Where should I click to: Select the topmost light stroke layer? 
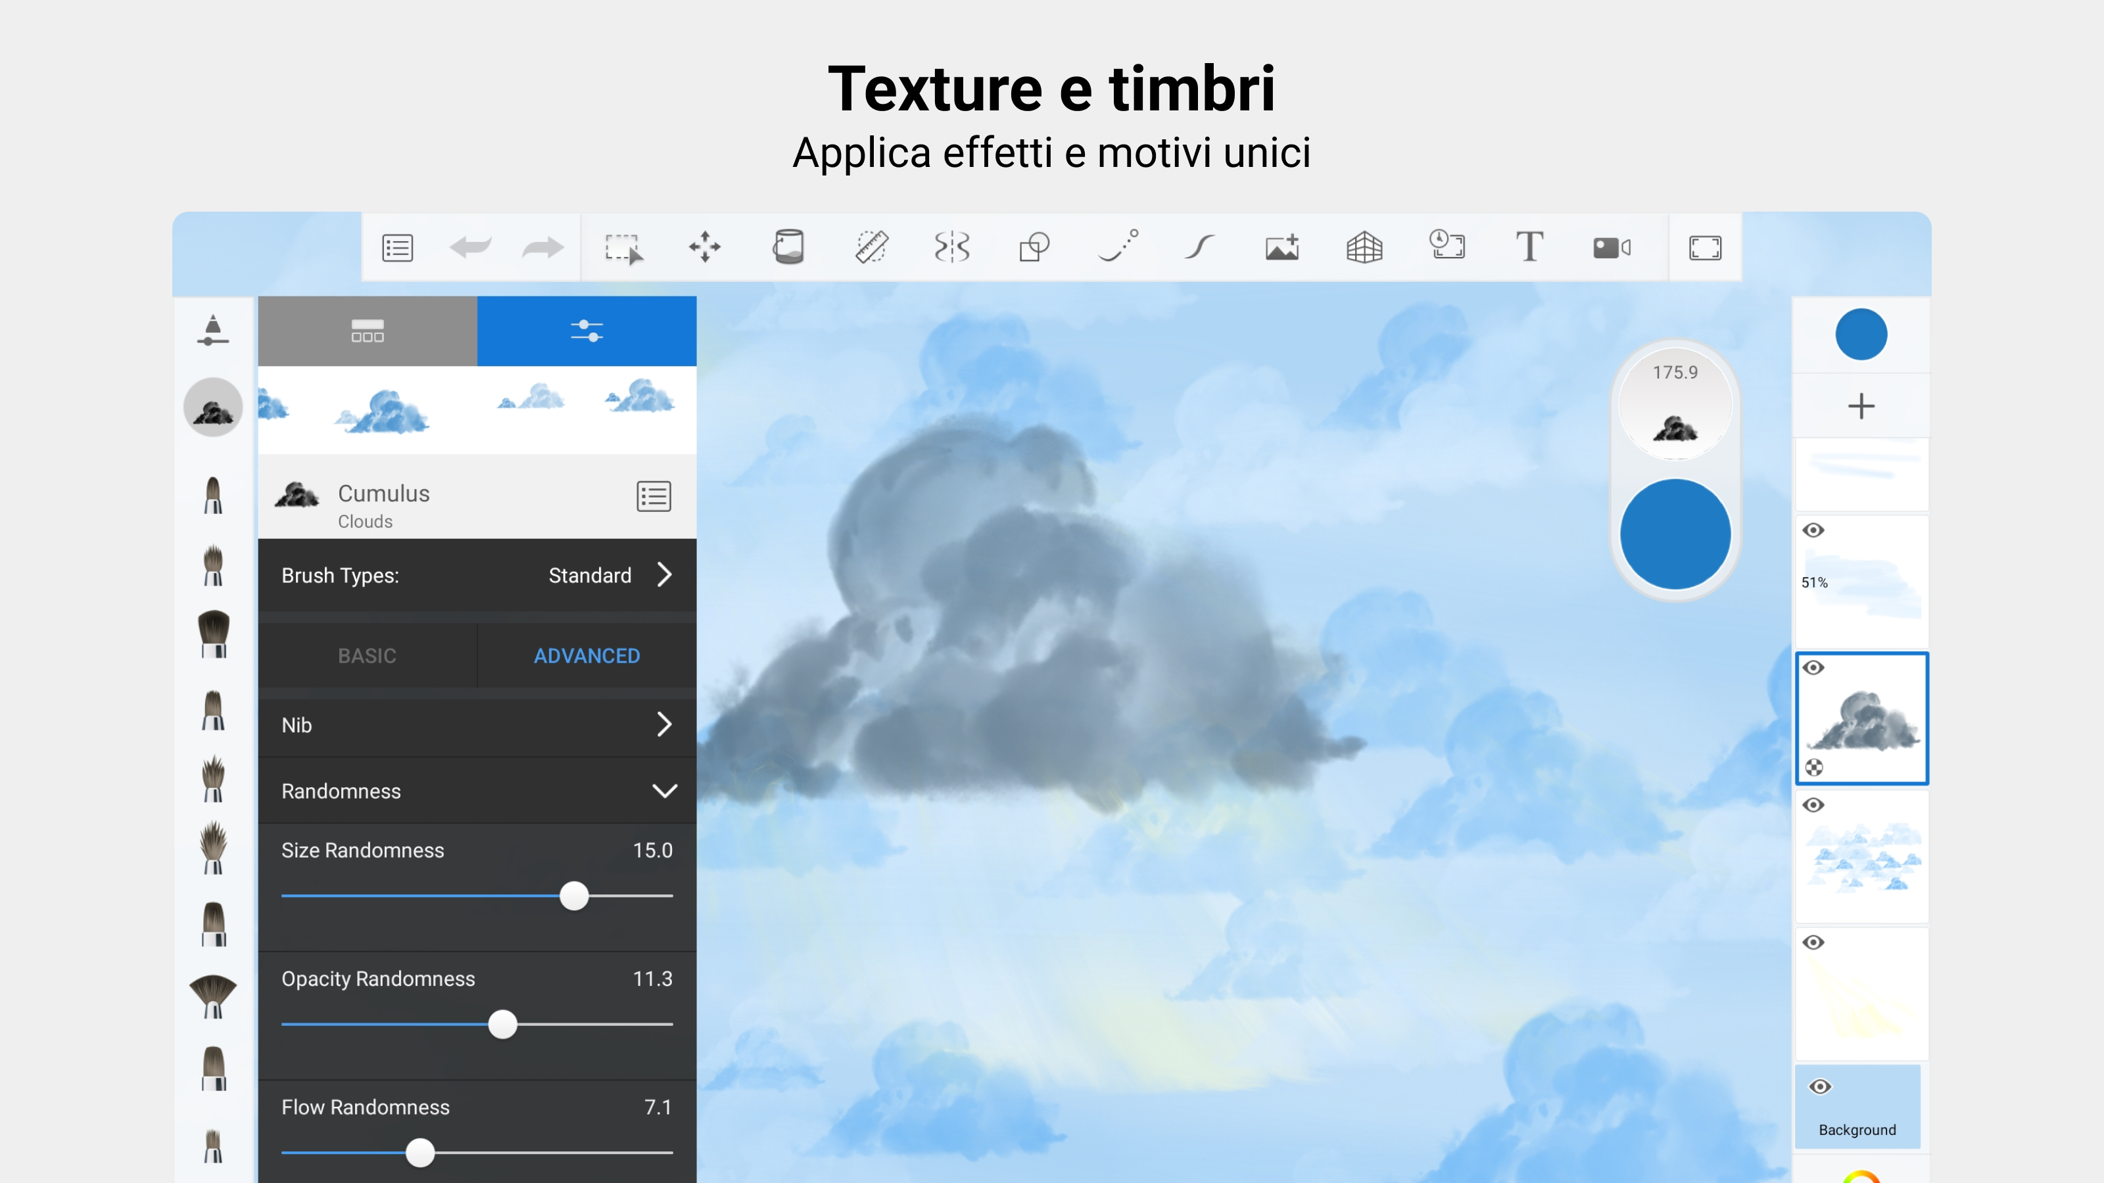(1861, 475)
